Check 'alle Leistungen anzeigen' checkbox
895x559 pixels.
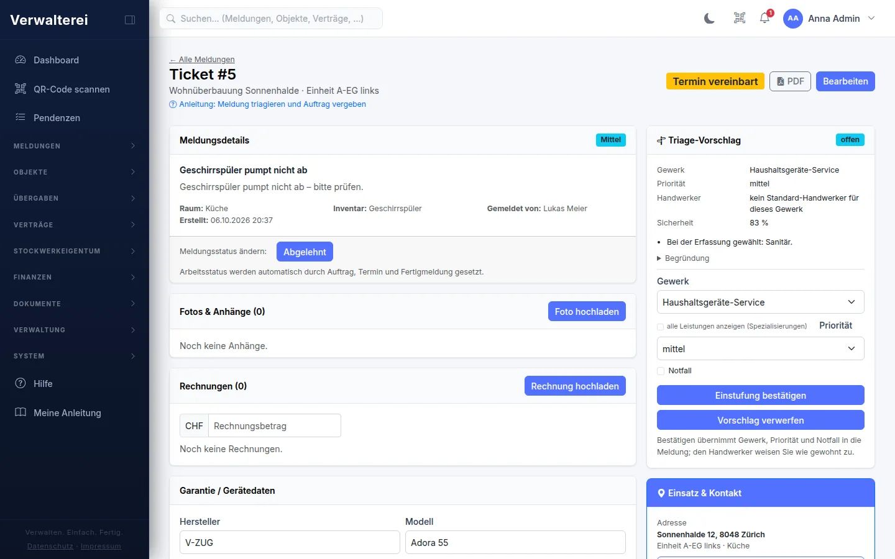coord(661,327)
